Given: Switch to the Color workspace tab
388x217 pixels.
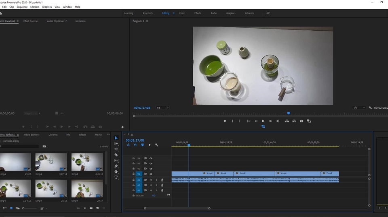Looking at the screenshot, I should pos(182,13).
